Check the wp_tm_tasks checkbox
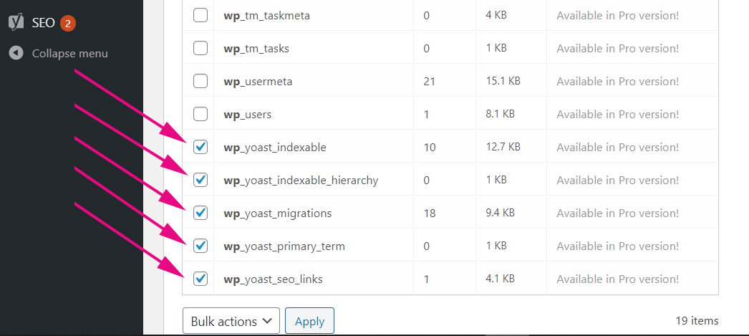The image size is (749, 336). click(200, 48)
